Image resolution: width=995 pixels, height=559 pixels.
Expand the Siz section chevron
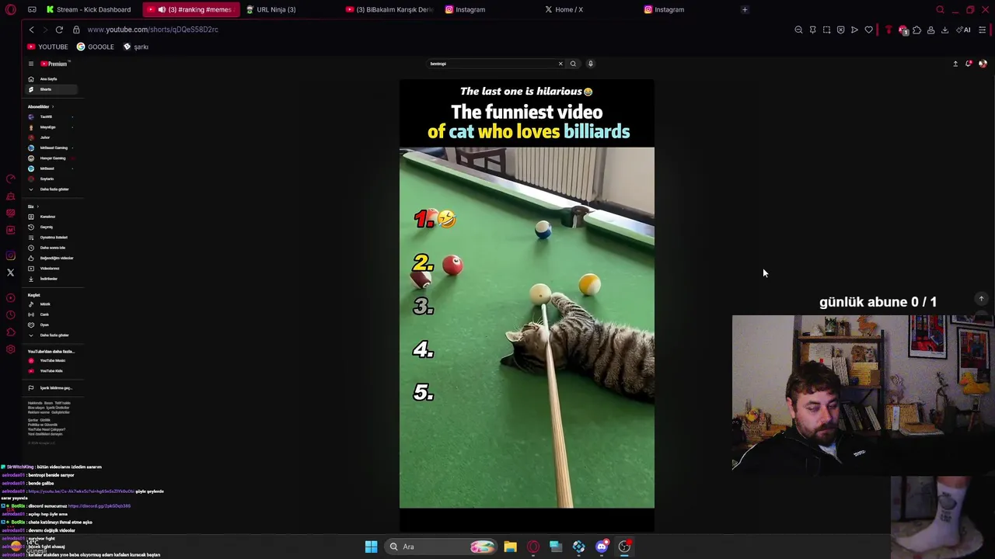(38, 207)
